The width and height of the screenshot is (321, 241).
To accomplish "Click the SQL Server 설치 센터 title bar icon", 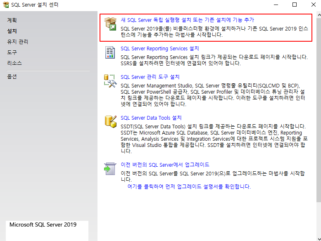I will point(6,5).
